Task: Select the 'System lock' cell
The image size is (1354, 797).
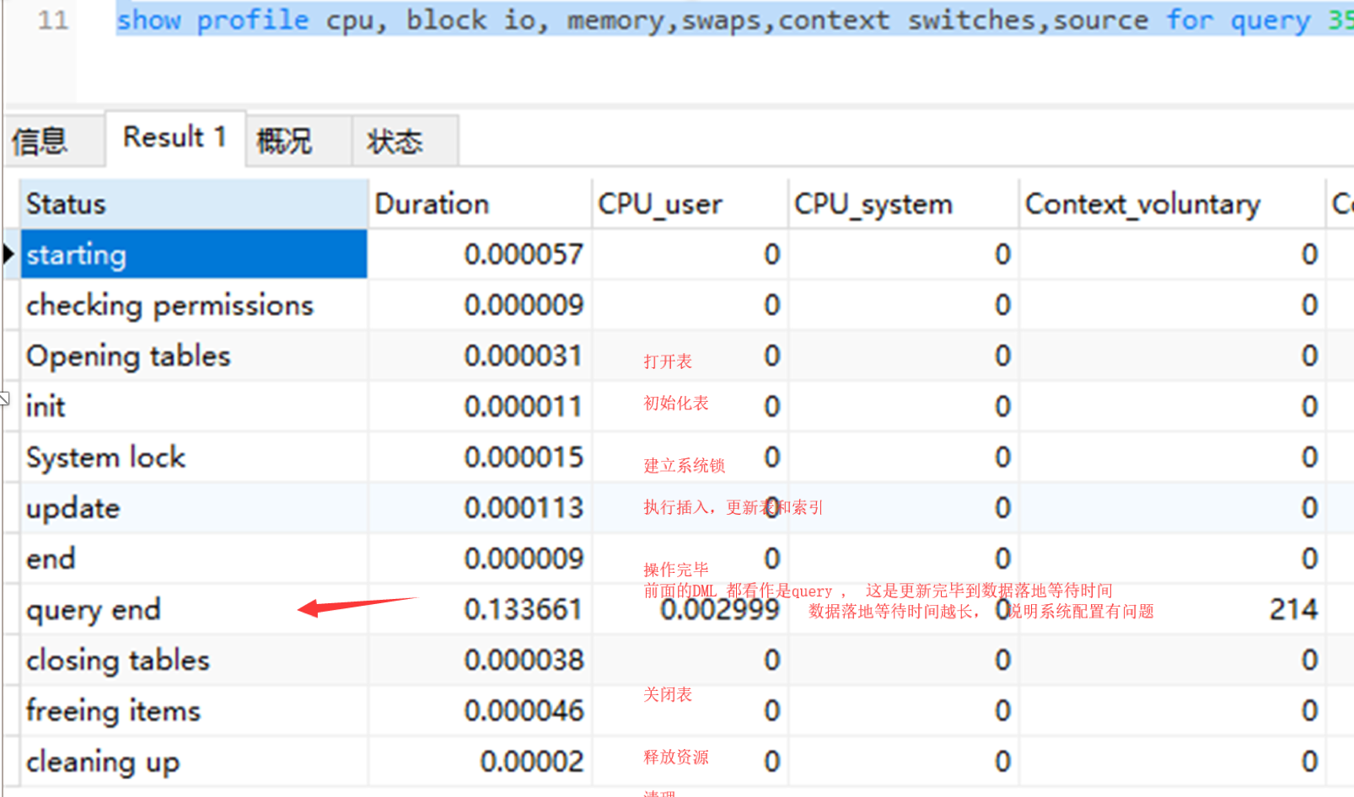Action: click(194, 457)
